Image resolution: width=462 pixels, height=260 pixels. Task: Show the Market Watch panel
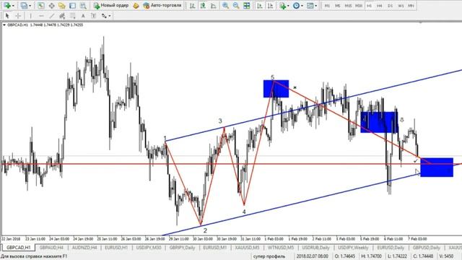(x=41, y=6)
